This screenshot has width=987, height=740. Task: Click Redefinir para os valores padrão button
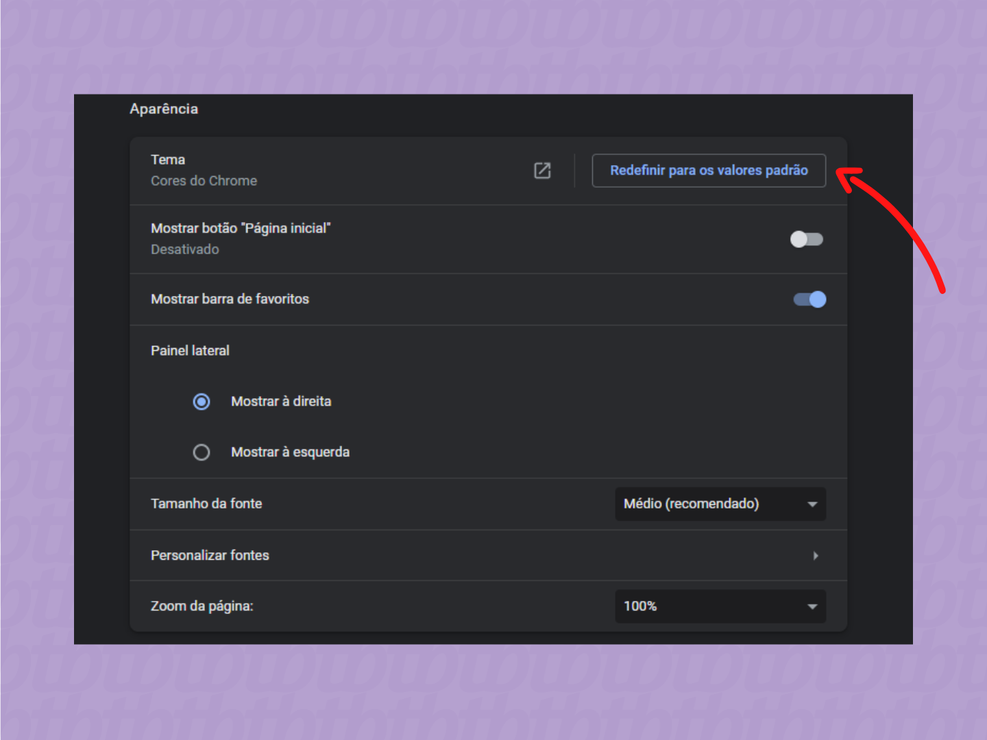coord(709,171)
